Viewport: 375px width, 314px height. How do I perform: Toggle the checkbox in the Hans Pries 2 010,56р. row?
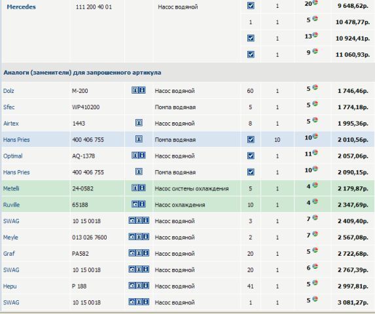(251, 139)
